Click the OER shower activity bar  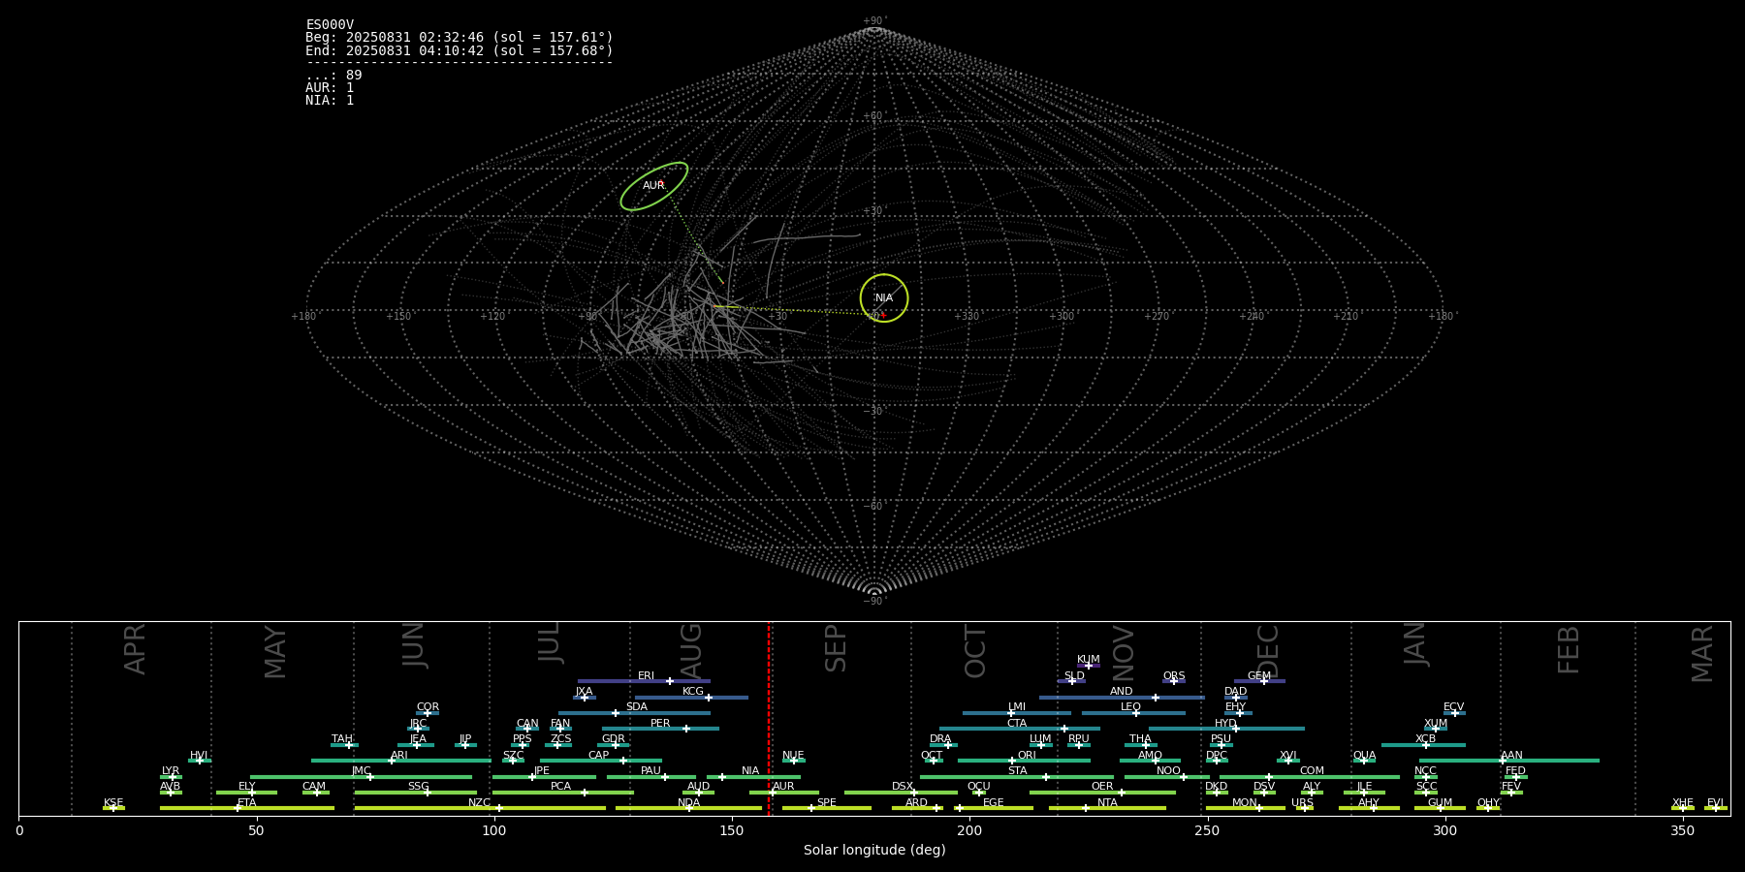(1102, 793)
